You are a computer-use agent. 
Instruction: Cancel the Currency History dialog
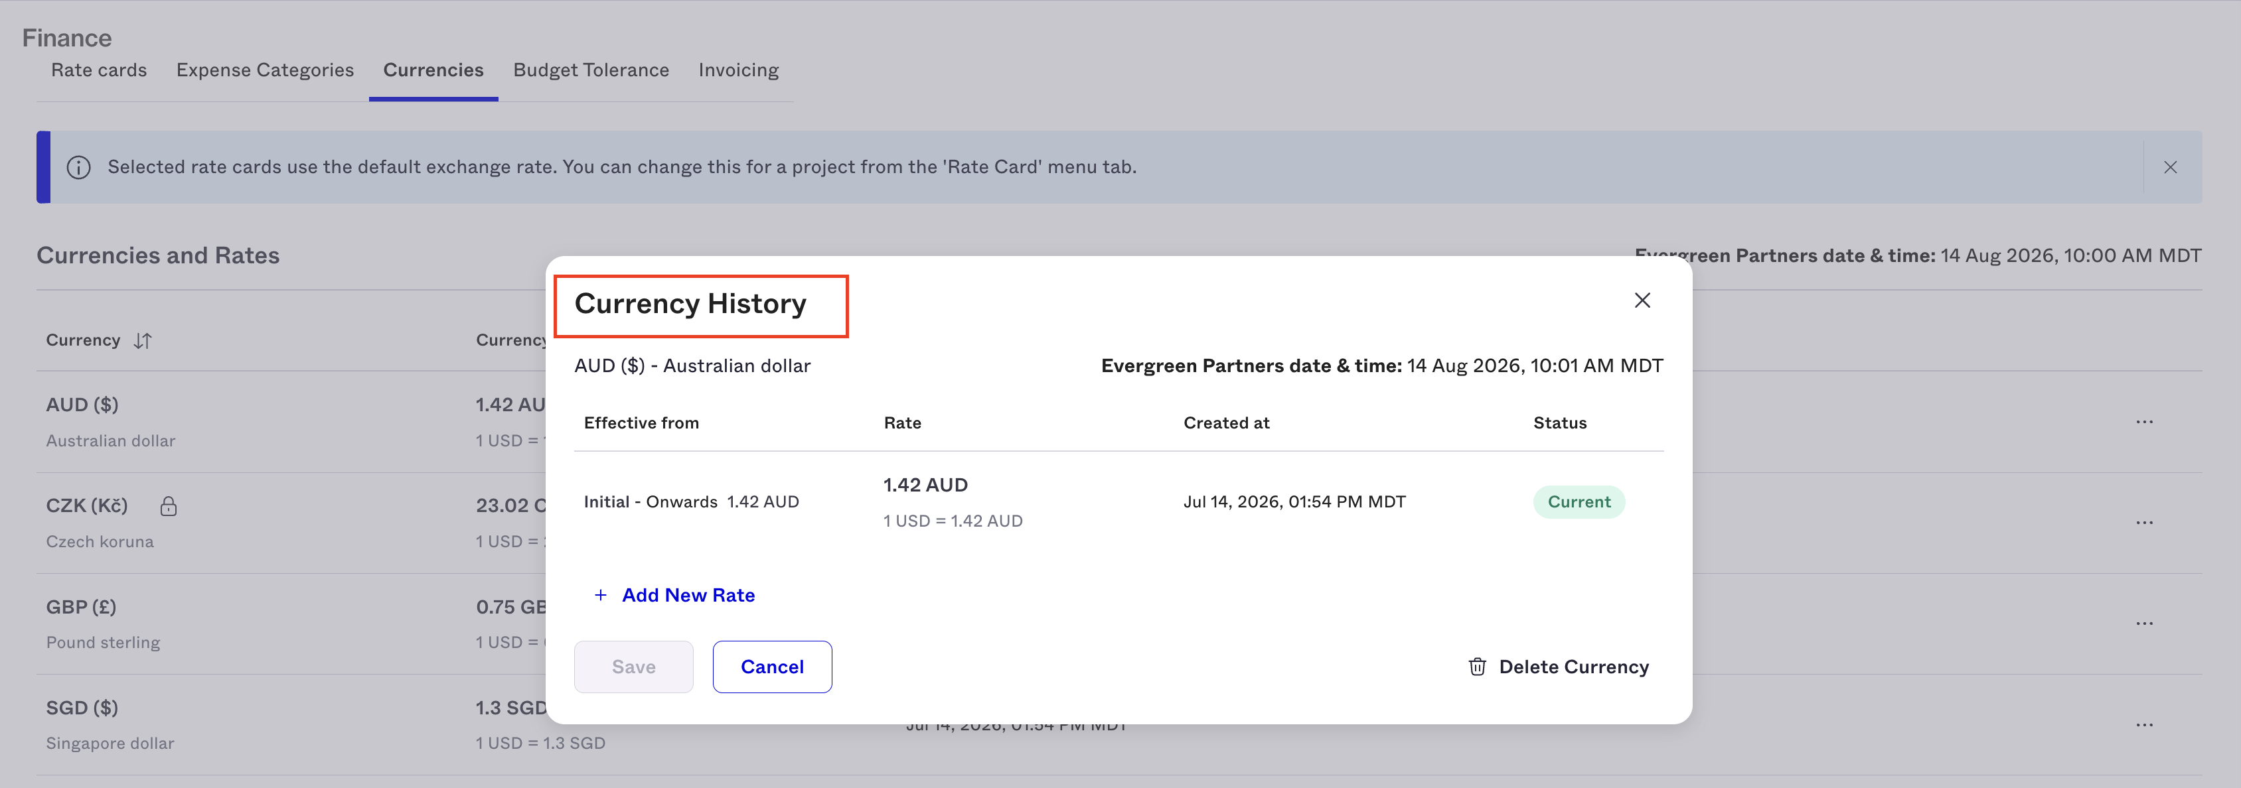pyautogui.click(x=771, y=667)
